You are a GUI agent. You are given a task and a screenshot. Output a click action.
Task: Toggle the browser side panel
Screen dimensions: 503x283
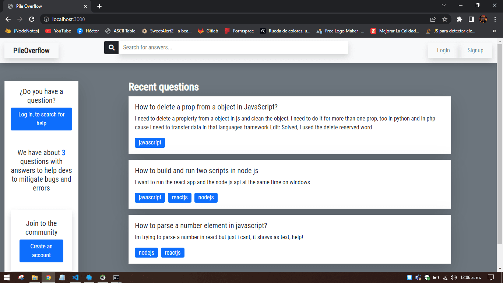point(471,19)
